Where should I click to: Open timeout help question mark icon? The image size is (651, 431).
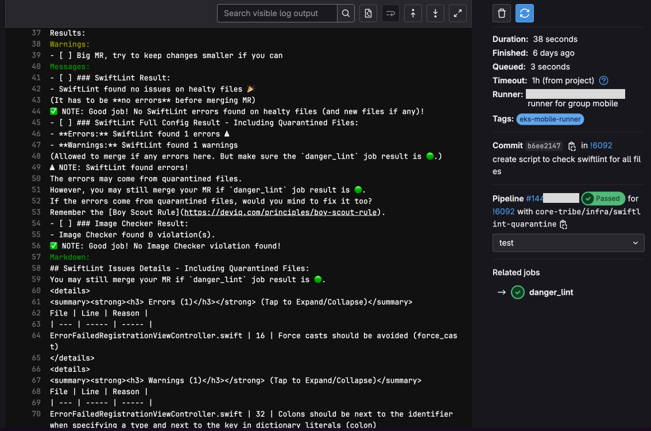603,81
